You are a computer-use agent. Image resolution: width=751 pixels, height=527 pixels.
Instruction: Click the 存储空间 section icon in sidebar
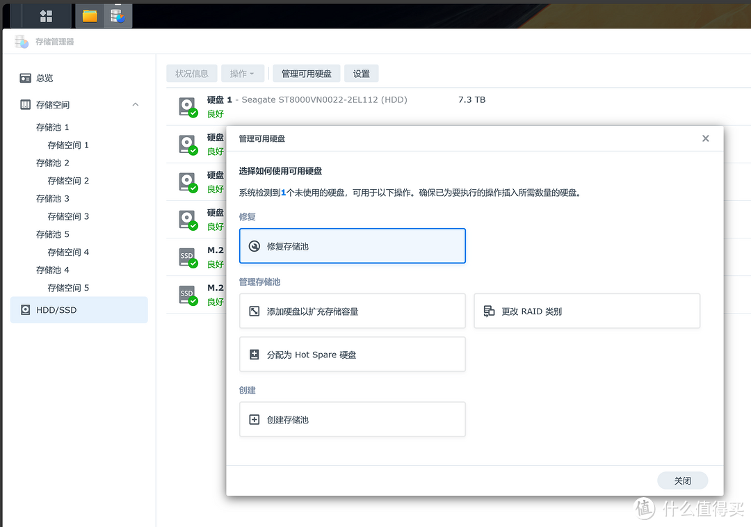[26, 104]
